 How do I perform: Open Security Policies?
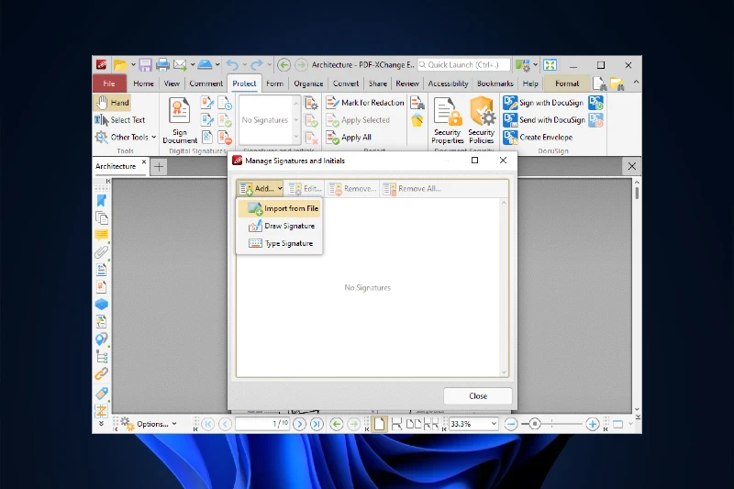tap(482, 120)
